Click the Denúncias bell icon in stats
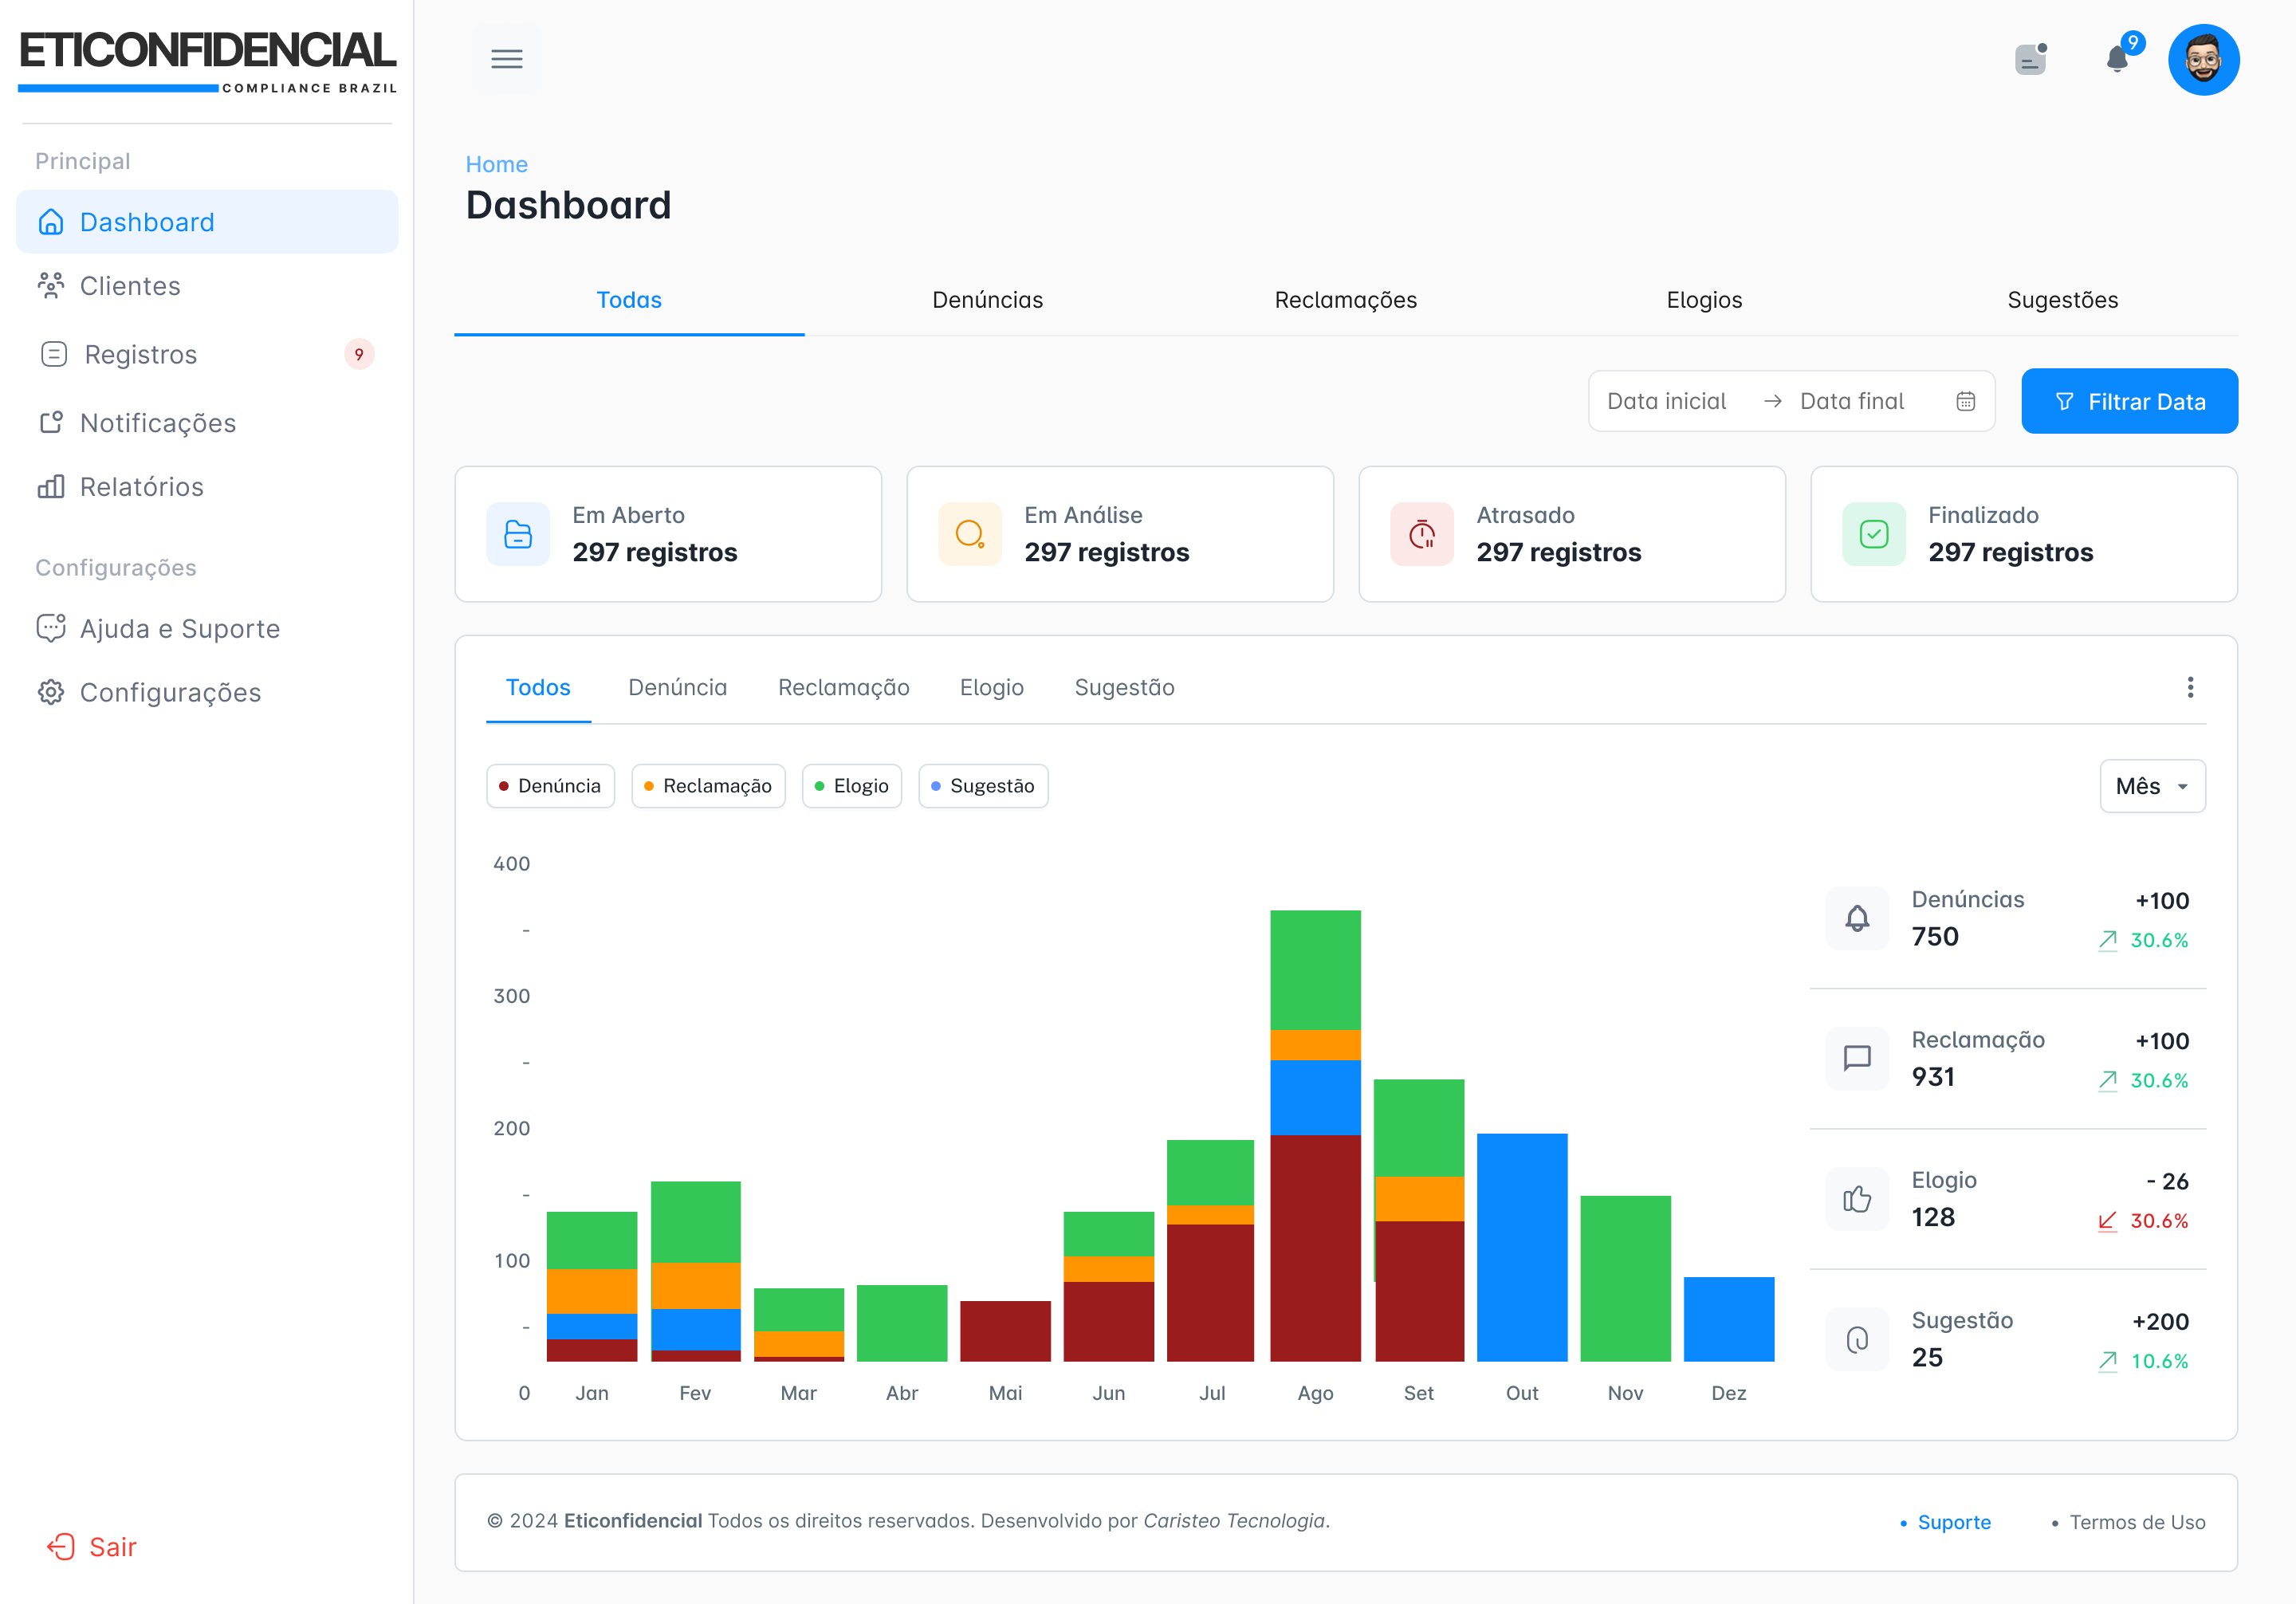The image size is (2296, 1604). tap(1857, 918)
